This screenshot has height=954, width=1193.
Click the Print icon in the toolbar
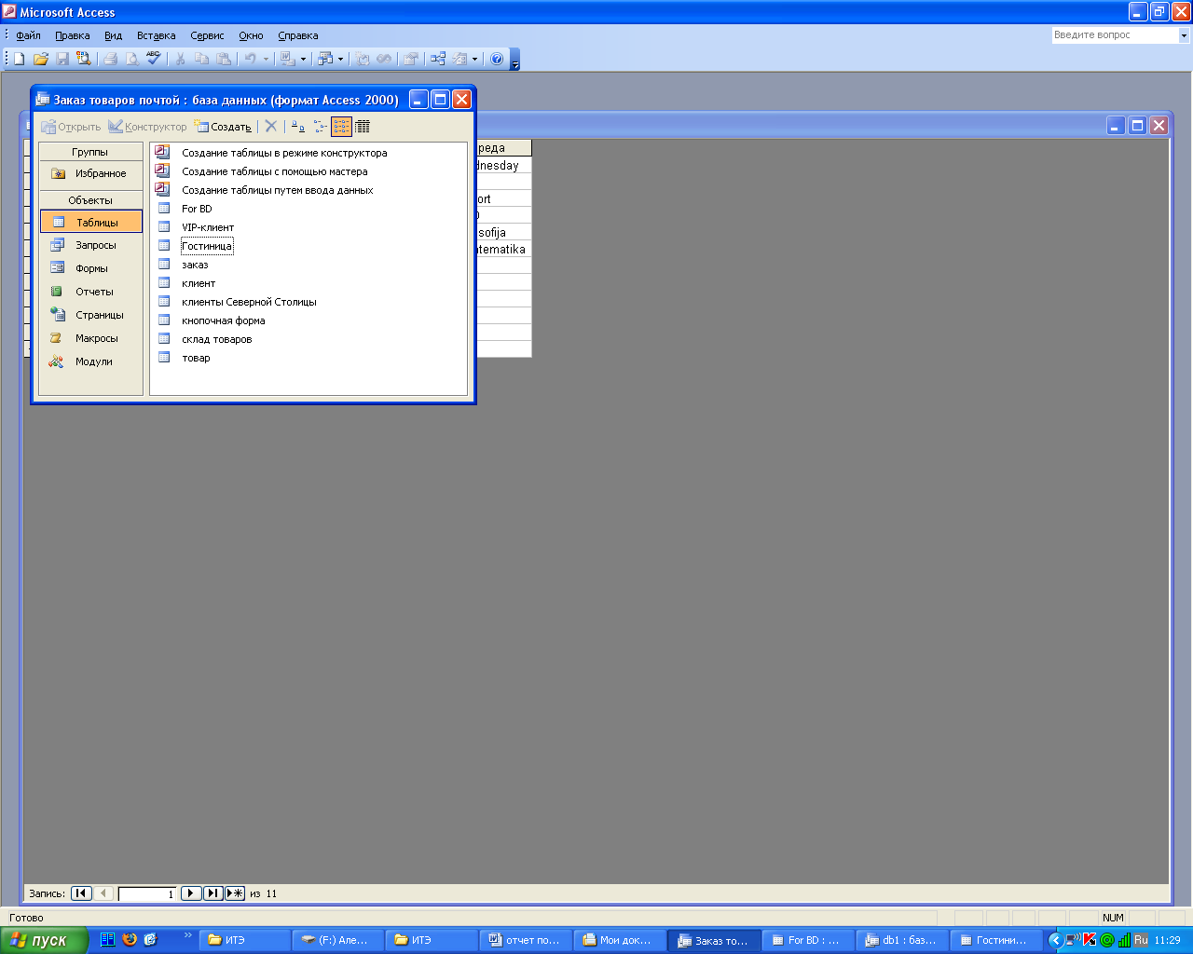tap(110, 59)
